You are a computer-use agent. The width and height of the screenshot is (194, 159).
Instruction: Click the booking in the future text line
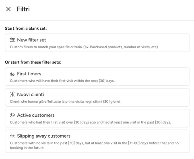click(x=27, y=148)
